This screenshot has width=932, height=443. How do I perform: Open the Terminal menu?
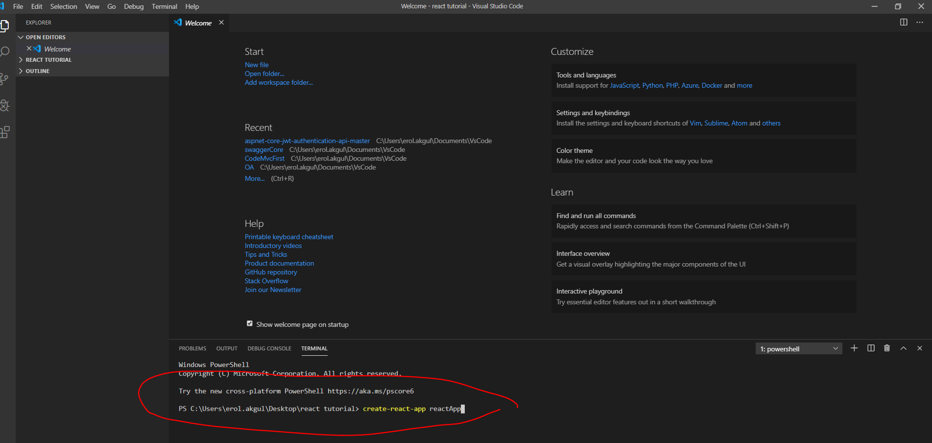click(164, 6)
